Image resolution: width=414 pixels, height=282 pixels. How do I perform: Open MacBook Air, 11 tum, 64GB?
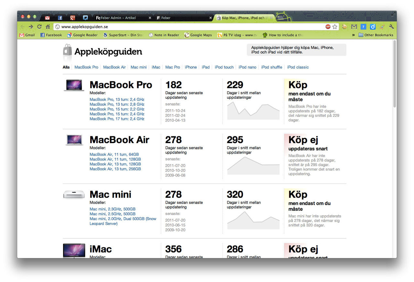[114, 154]
